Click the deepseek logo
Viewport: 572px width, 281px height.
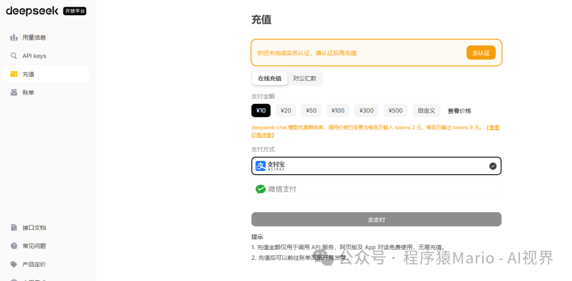(32, 11)
